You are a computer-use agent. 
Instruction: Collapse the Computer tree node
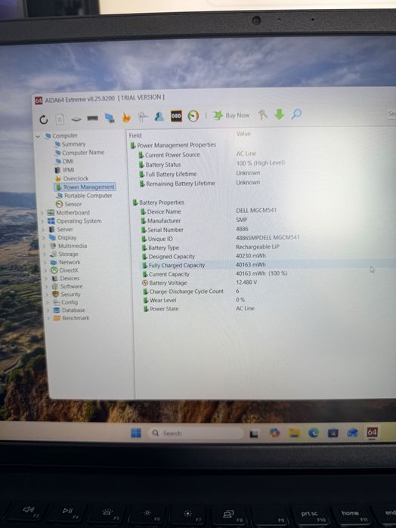pos(38,137)
